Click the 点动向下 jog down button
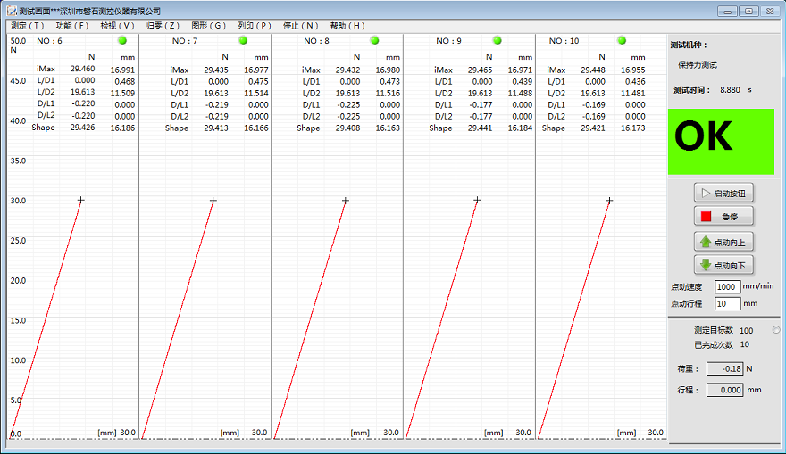The width and height of the screenshot is (786, 454). [x=723, y=265]
